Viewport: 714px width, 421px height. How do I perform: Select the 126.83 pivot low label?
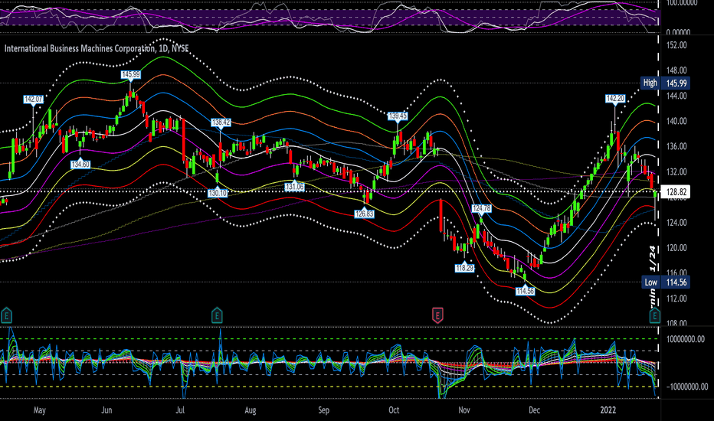click(365, 214)
